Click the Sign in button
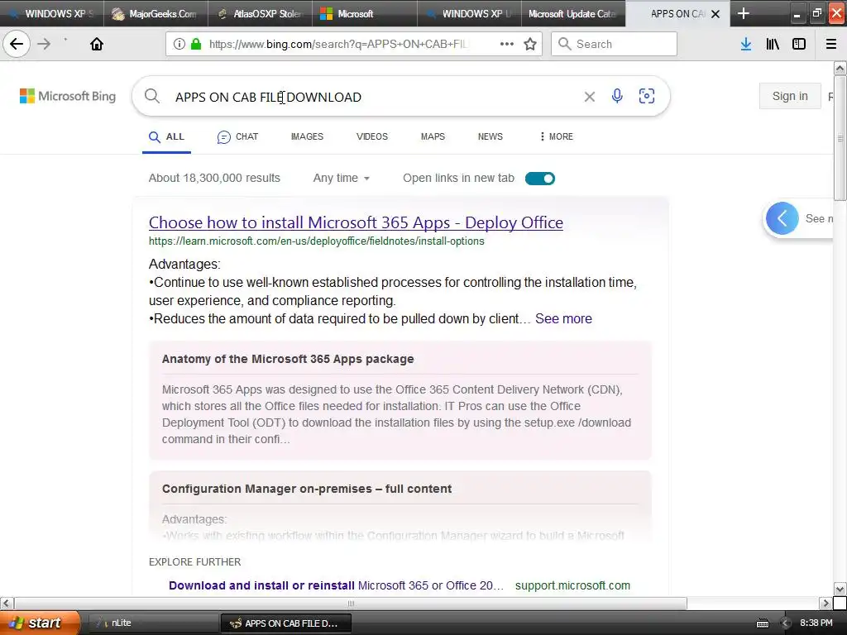 (790, 96)
